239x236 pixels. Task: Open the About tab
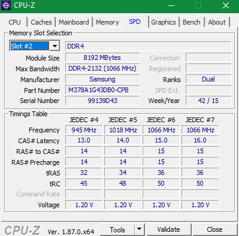(217, 22)
